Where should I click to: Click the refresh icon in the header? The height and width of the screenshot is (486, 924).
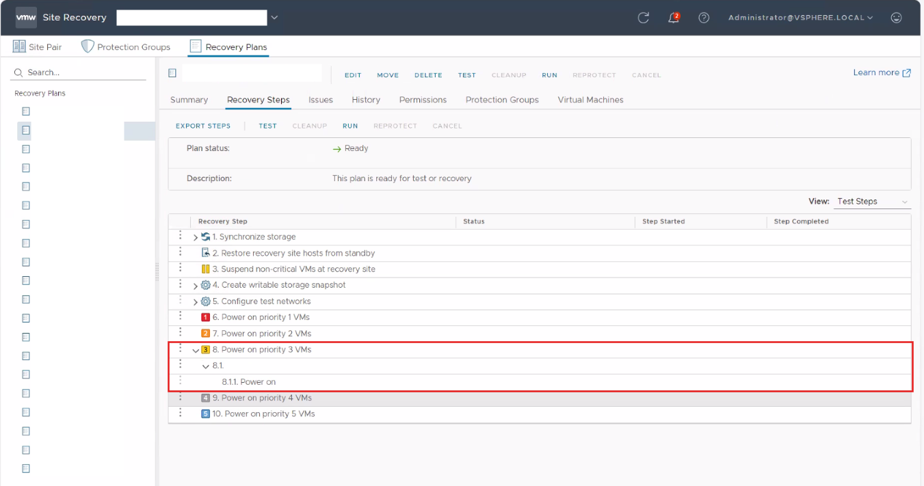pos(643,18)
